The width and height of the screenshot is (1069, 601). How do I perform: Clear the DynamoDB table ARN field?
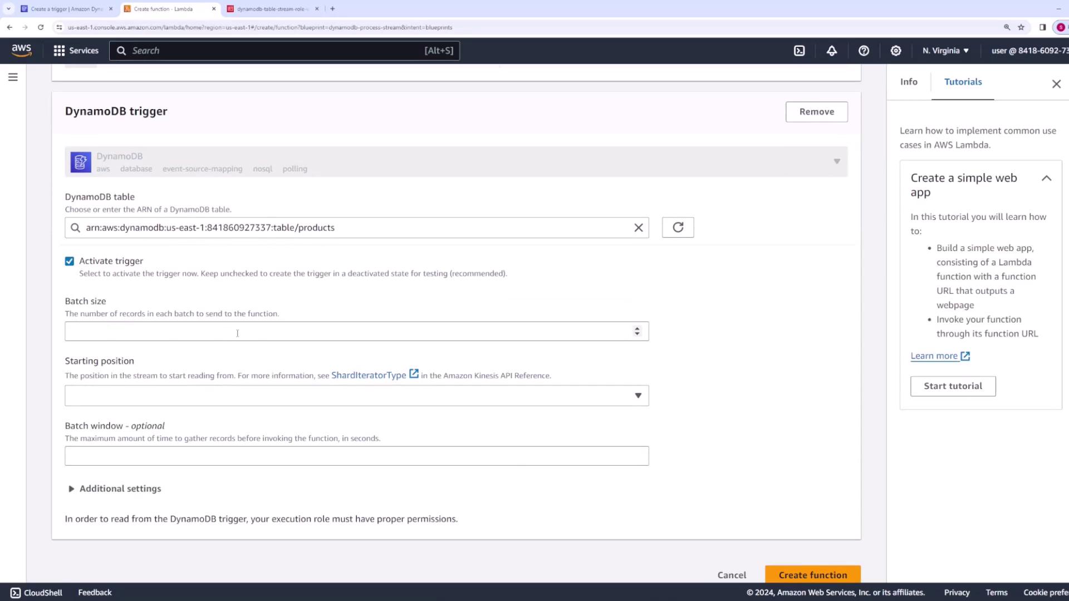[x=638, y=228]
